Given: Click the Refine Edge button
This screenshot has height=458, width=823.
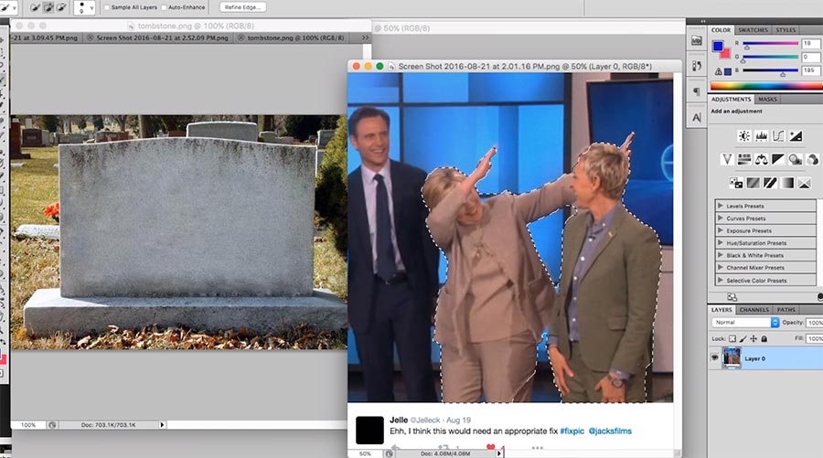Looking at the screenshot, I should click(x=242, y=7).
